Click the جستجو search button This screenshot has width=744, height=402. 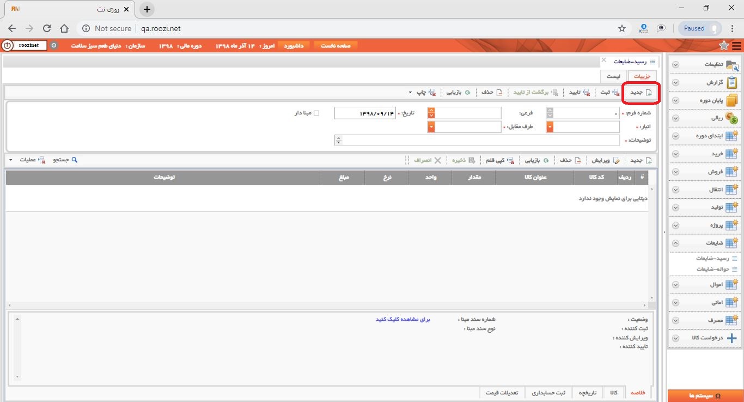tap(65, 160)
